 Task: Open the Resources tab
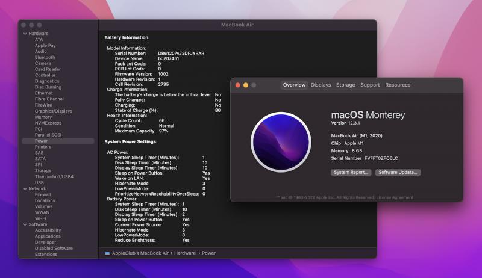[x=398, y=85]
